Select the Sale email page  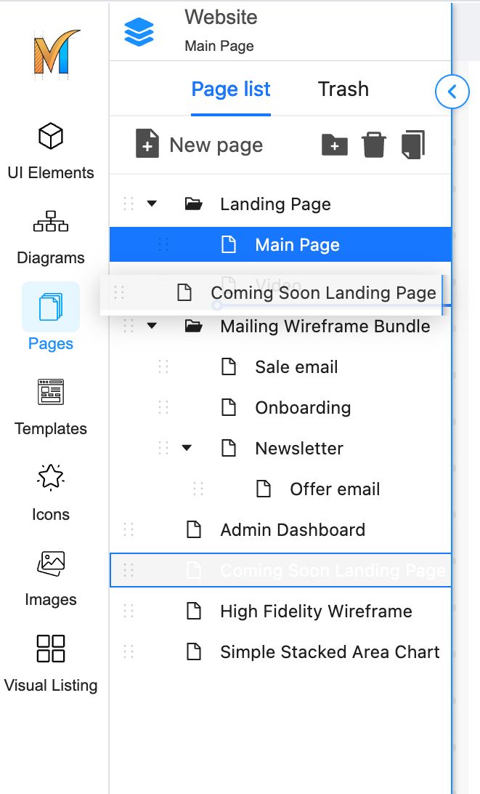[280, 366]
